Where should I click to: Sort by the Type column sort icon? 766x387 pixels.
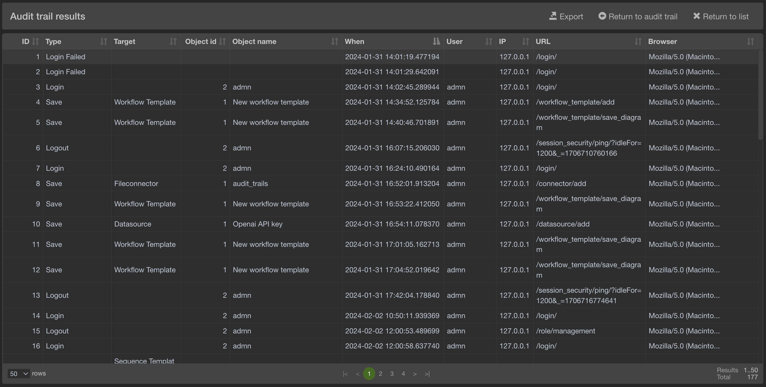point(103,41)
